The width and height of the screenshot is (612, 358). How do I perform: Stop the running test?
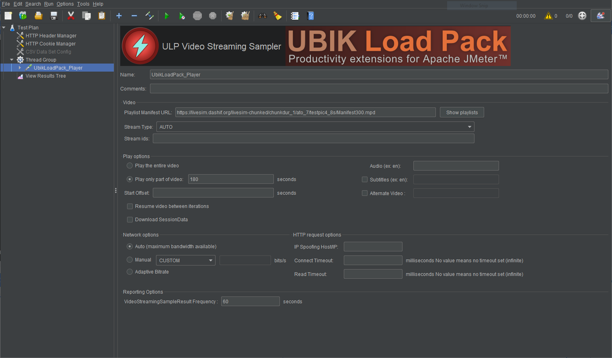click(x=197, y=16)
